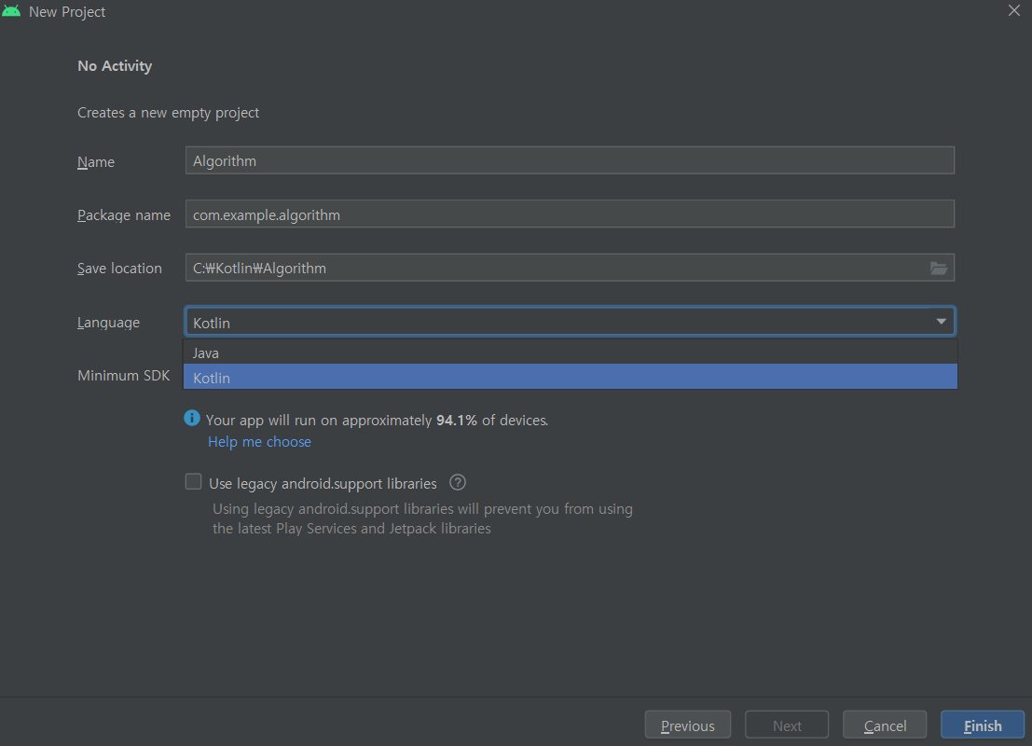The image size is (1032, 746).
Task: Click help question mark next to legacy libraries
Action: coord(458,483)
